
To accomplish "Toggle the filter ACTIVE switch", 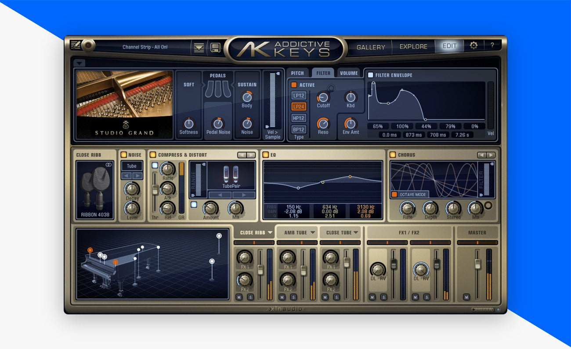I will pos(294,85).
